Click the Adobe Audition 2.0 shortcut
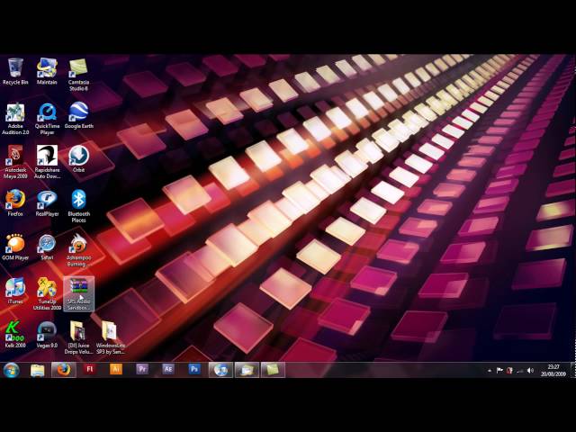The image size is (576, 432). coord(15,119)
